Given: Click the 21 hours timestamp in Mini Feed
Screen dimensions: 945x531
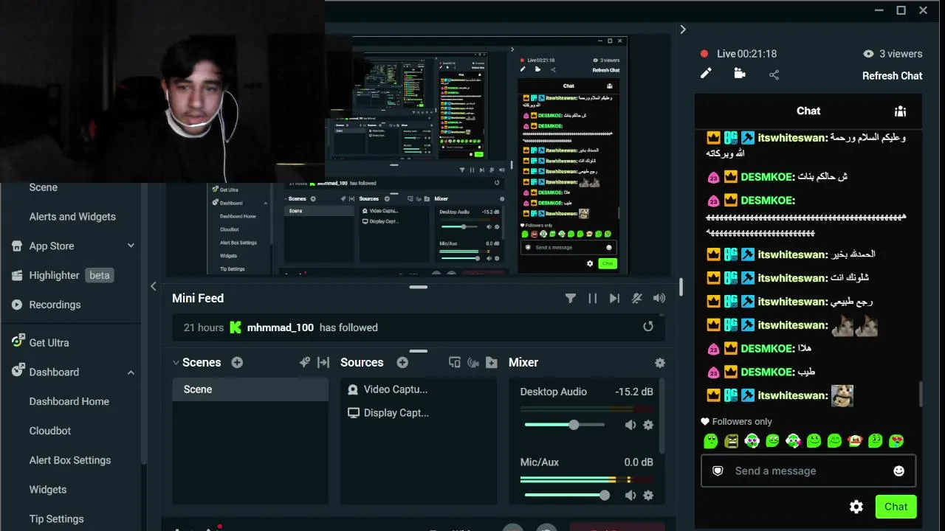Looking at the screenshot, I should [x=204, y=327].
